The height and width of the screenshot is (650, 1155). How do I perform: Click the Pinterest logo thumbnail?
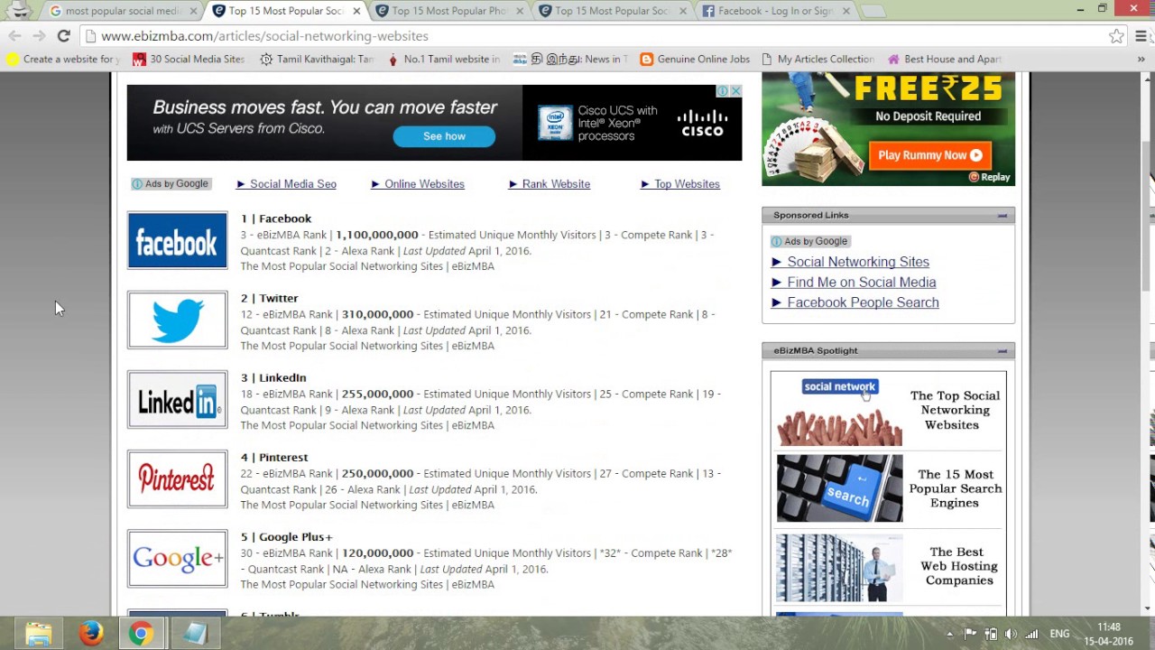[x=177, y=478]
